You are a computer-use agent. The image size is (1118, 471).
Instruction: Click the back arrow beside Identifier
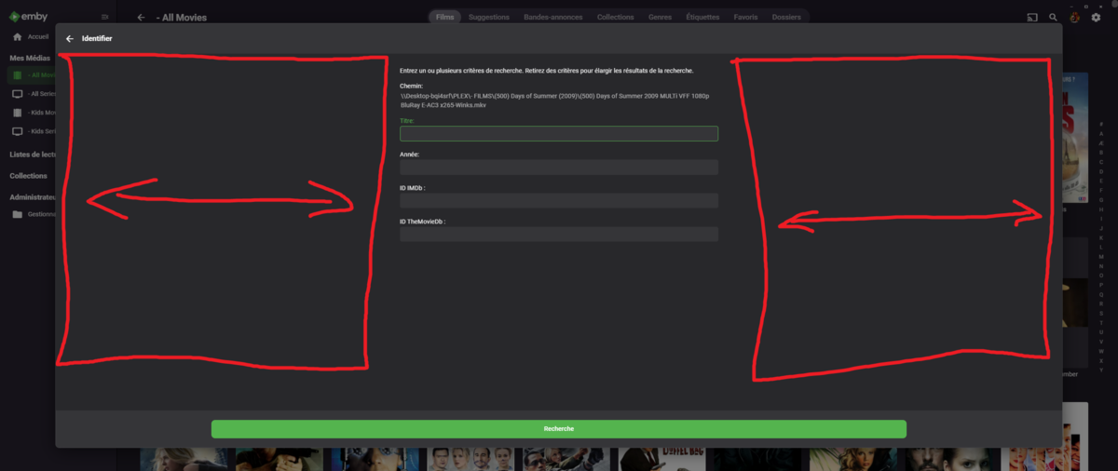point(70,39)
